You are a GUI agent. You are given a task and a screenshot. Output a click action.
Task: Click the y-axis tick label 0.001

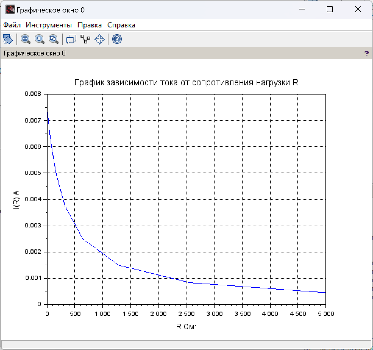33,278
